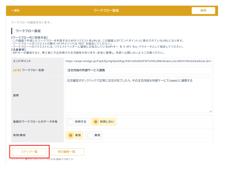
Task: Open the 実行履歴一覧 execution history
Action: tap(67, 152)
